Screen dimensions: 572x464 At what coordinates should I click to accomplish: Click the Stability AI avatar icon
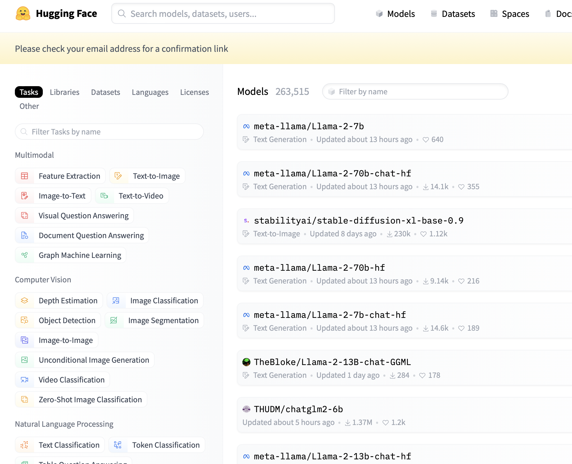246,221
